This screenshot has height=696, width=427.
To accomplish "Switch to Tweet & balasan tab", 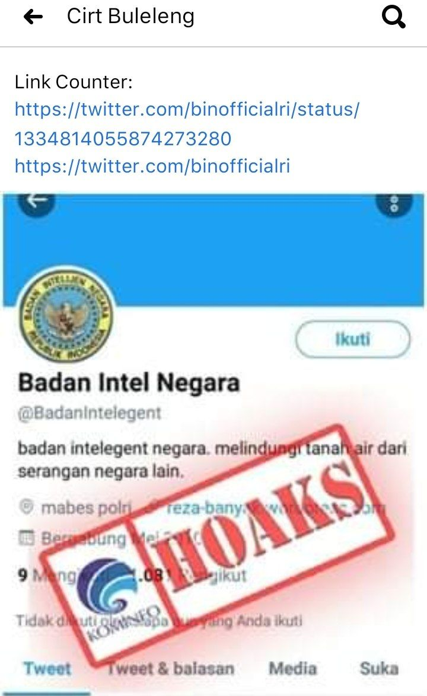I will 170,668.
